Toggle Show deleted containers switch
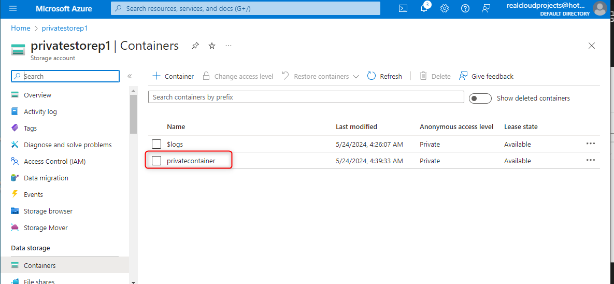The height and width of the screenshot is (284, 614). click(480, 98)
